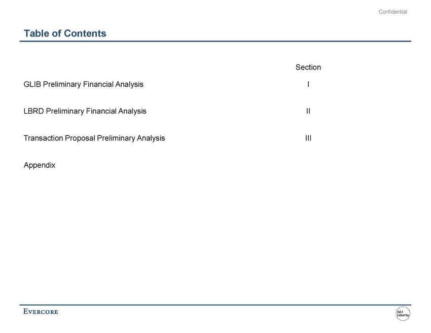Open LBRD Preliminary Financial Analysis entry

click(x=85, y=111)
